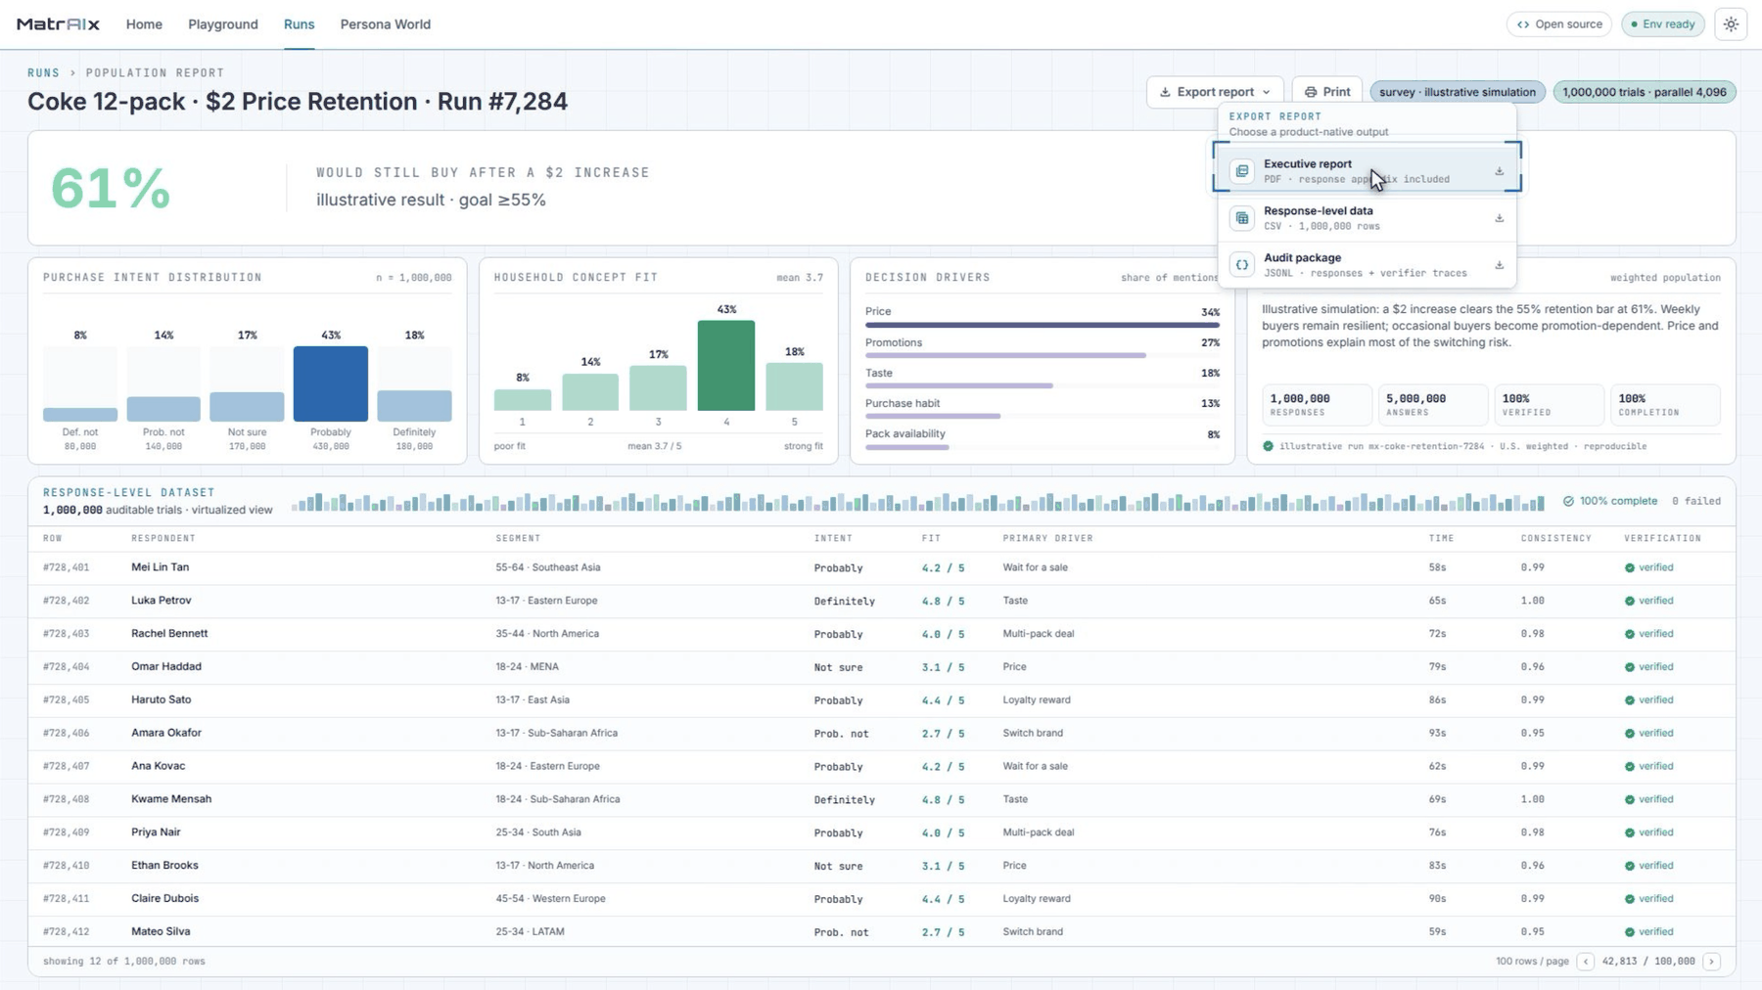Click the dark green bar for fit score 4

pos(726,366)
